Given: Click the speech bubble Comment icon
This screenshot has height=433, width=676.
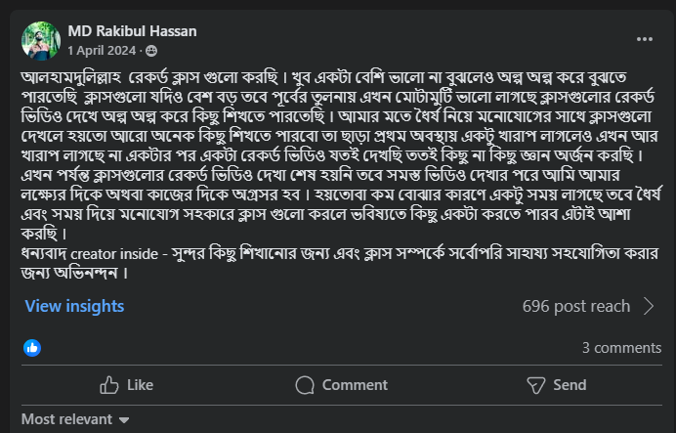Looking at the screenshot, I should pos(303,385).
